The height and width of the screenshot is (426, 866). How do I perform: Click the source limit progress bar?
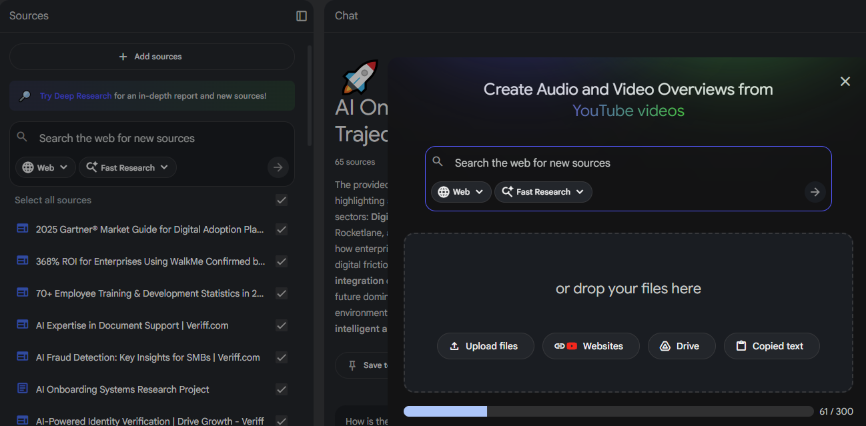pos(608,412)
